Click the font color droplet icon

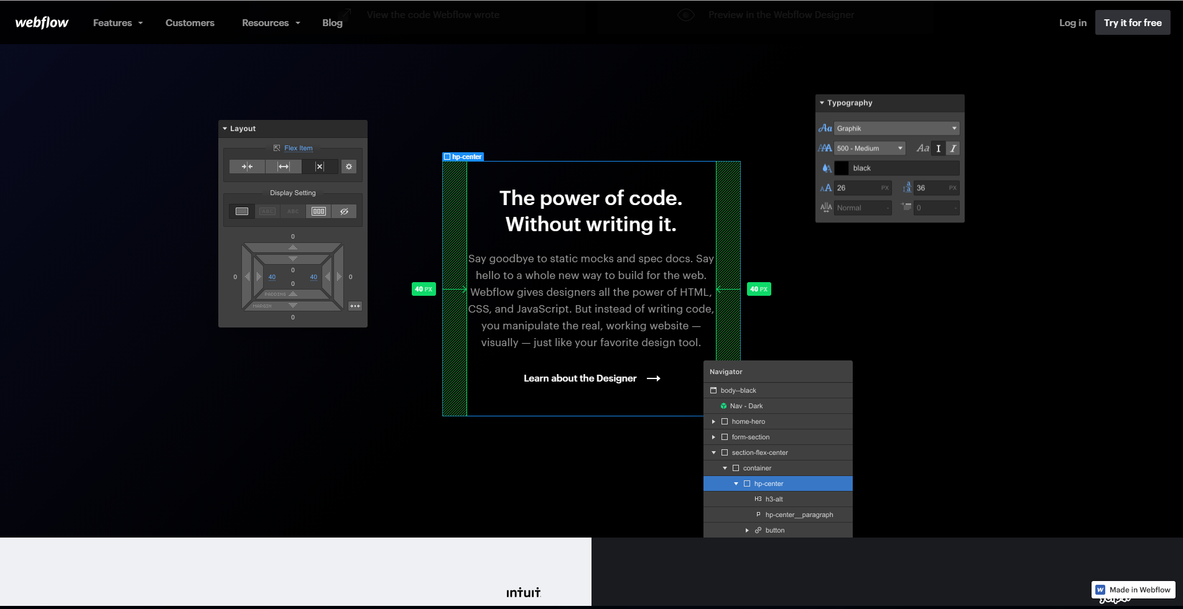click(x=826, y=168)
